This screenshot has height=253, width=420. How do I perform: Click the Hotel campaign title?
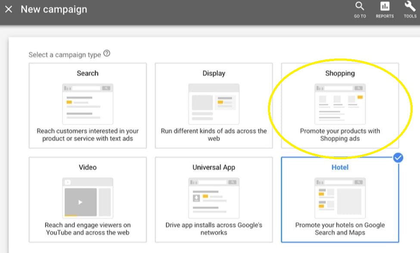(x=340, y=167)
